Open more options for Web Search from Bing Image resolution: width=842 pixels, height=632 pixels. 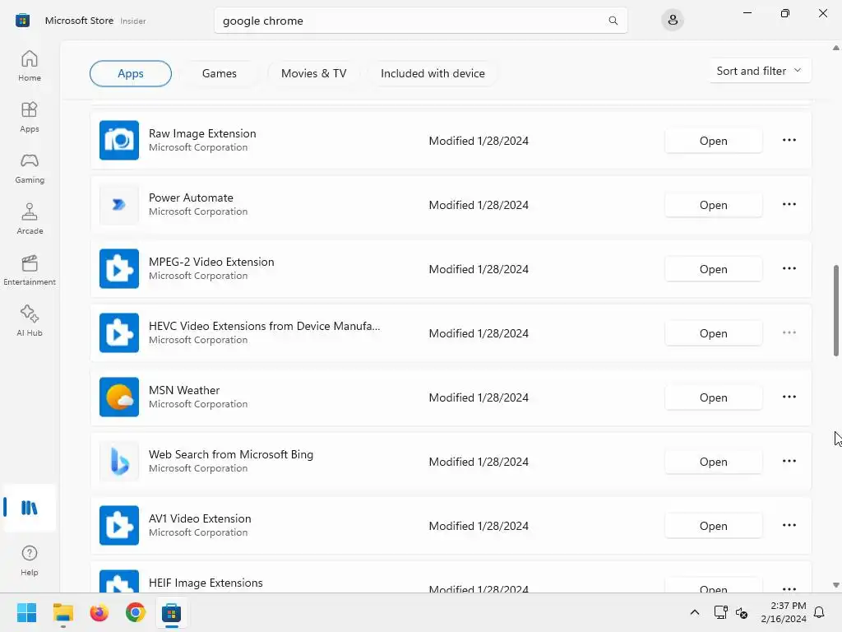pos(789,462)
